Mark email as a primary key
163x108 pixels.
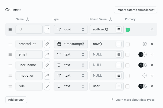(128, 55)
